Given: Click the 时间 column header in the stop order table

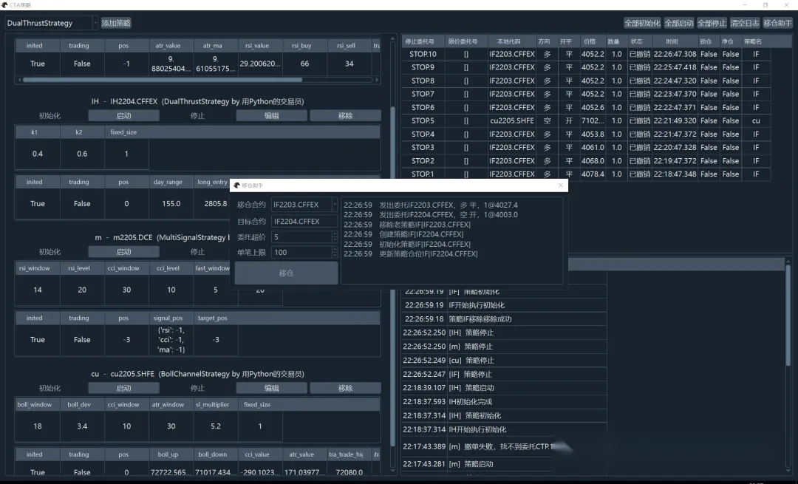Looking at the screenshot, I should (671, 41).
